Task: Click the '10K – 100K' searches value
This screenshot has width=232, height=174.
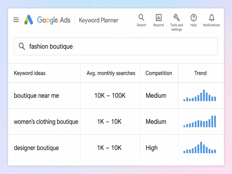Action: click(110, 95)
